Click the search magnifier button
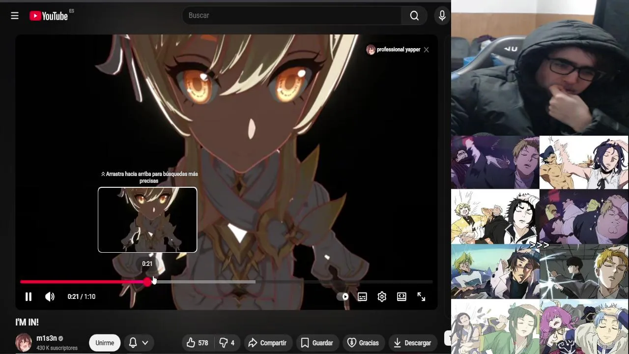Viewport: 629px width, 354px height. tap(414, 16)
